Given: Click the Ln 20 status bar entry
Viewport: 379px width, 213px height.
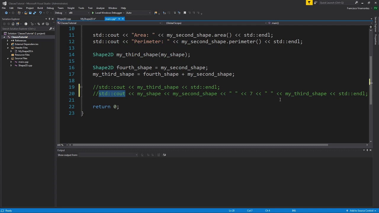Looking at the screenshot, I should pos(232,211).
